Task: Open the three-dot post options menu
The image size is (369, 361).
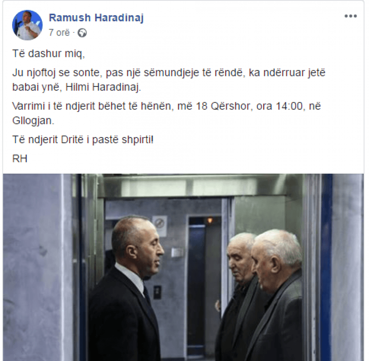Action: click(x=351, y=16)
